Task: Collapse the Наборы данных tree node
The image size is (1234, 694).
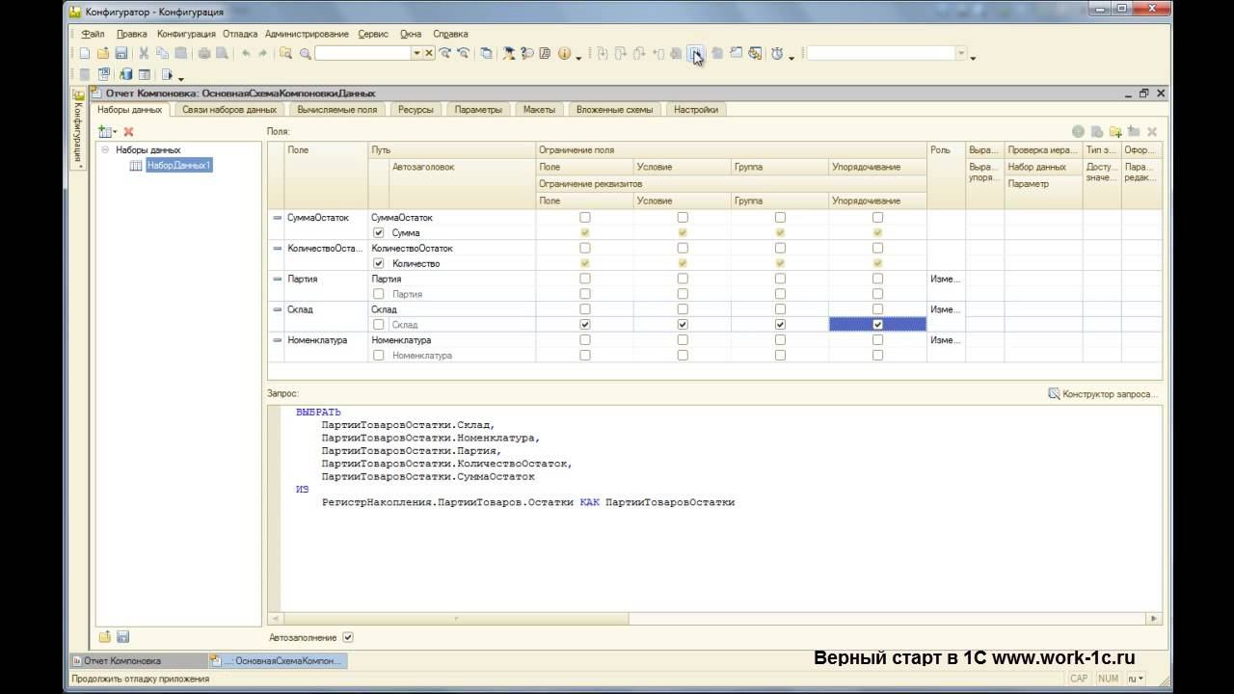Action: click(105, 150)
